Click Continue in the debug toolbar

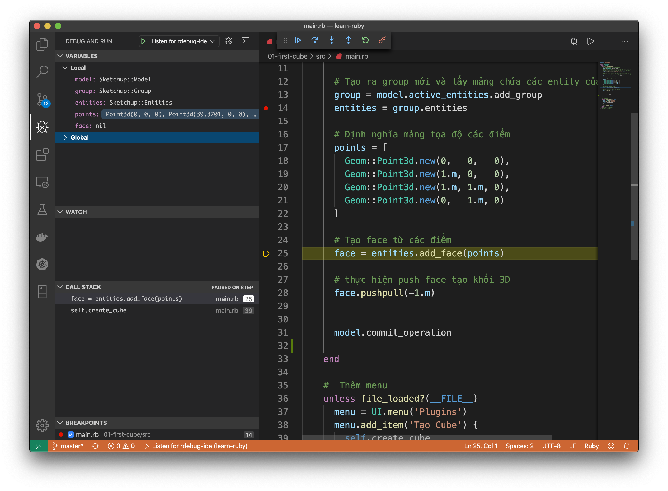coord(298,40)
